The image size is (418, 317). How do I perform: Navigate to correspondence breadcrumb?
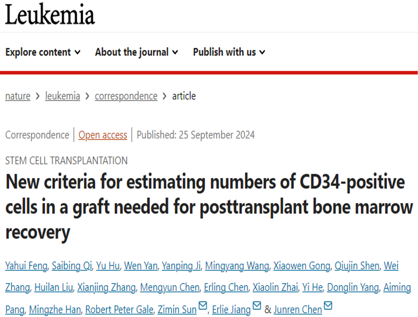click(126, 96)
